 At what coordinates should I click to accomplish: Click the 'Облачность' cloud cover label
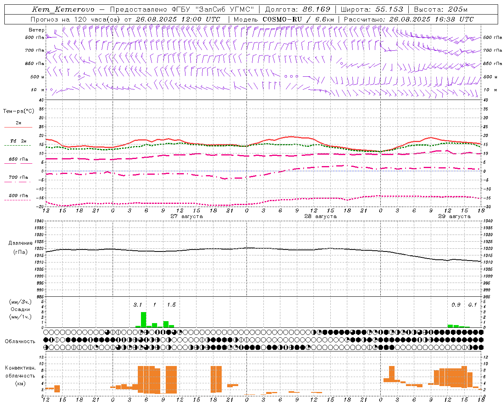coord(20,342)
